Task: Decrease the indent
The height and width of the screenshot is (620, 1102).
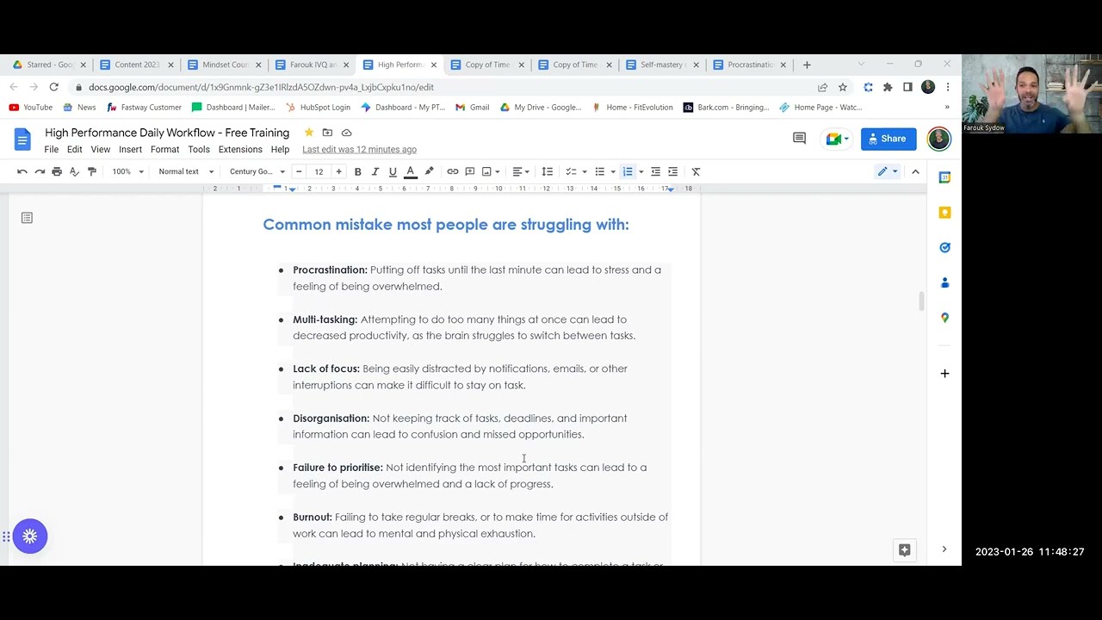Action: point(655,171)
